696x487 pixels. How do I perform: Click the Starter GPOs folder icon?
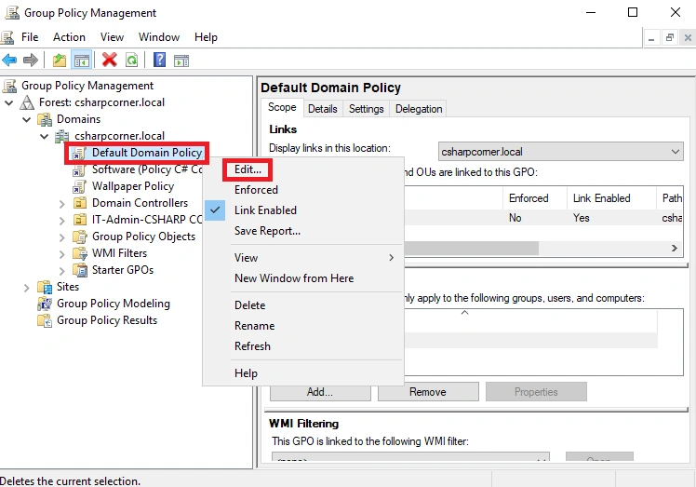click(x=80, y=270)
